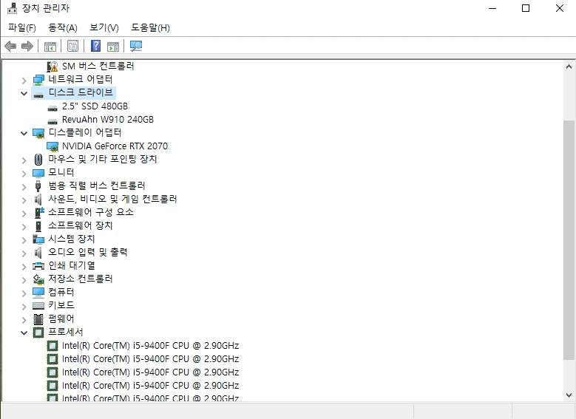576x419 pixels.
Task: Select the 소프트웨어 구성 요소 label
Action: click(x=91, y=212)
